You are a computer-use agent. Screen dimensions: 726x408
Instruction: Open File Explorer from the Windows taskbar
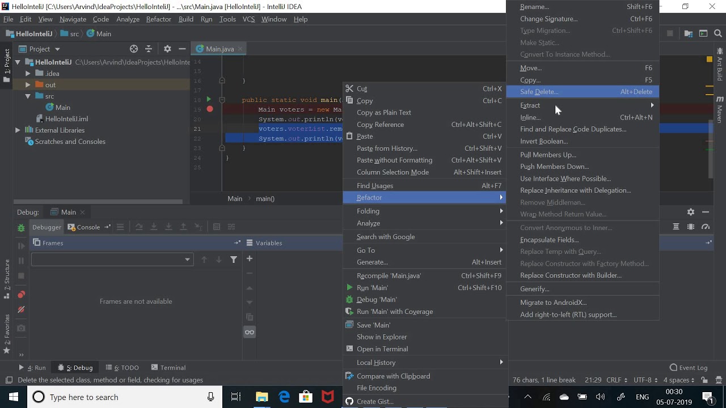tap(261, 397)
